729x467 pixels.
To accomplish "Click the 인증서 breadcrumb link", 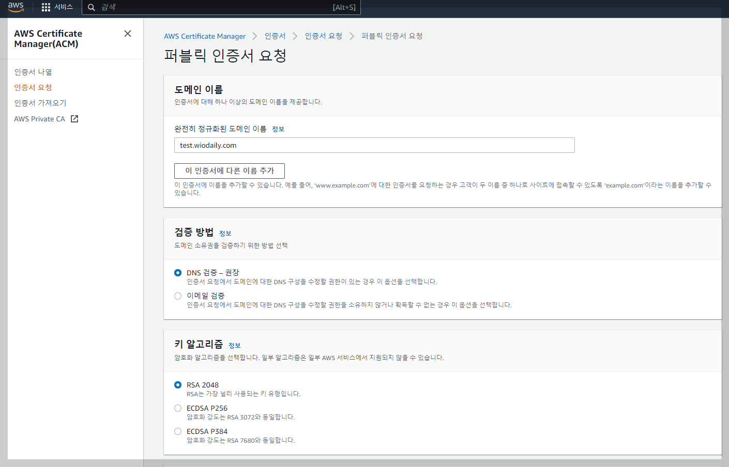I will point(275,36).
